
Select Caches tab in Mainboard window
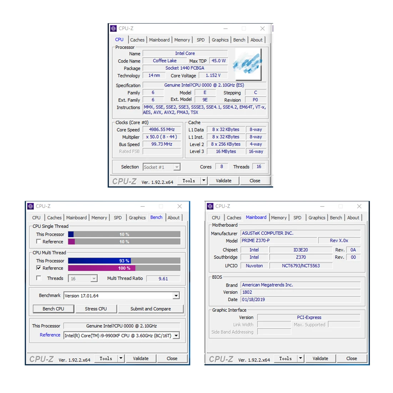(234, 218)
